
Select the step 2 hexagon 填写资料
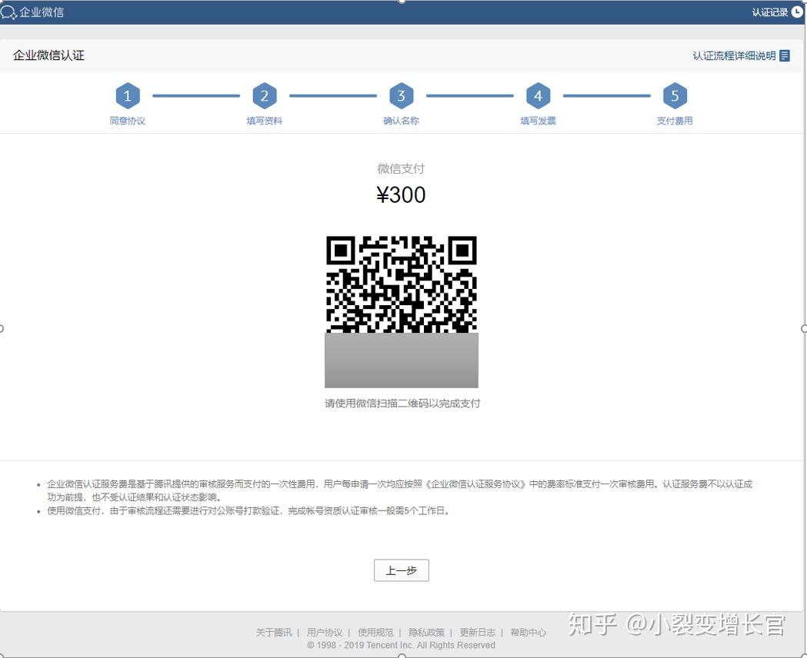tap(264, 95)
